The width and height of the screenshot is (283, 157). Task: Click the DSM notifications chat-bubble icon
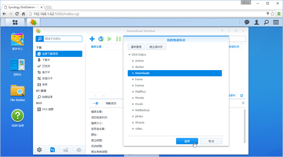(247, 23)
